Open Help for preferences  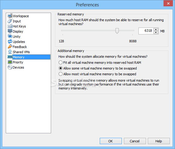click(x=159, y=141)
